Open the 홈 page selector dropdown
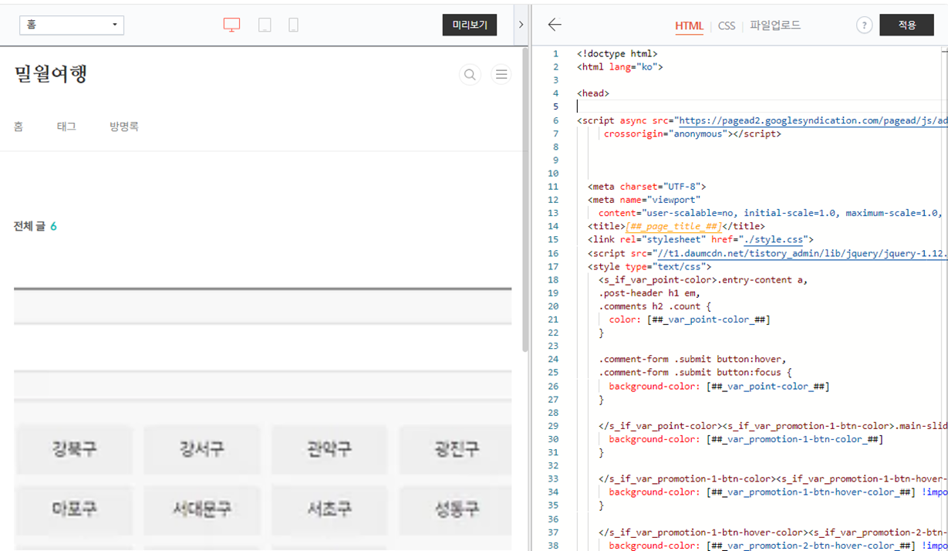This screenshot has height=551, width=948. point(72,25)
